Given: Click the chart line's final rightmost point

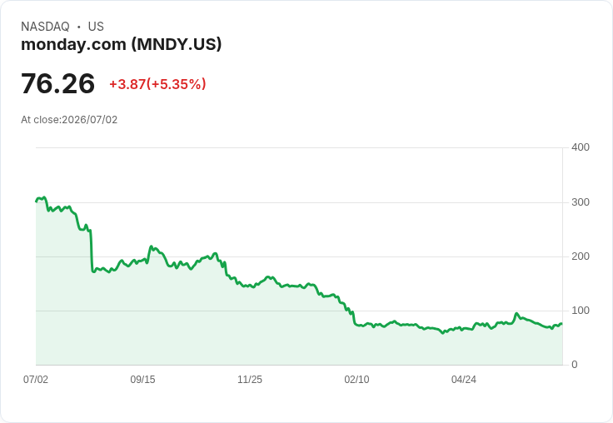Looking at the screenshot, I should (562, 324).
